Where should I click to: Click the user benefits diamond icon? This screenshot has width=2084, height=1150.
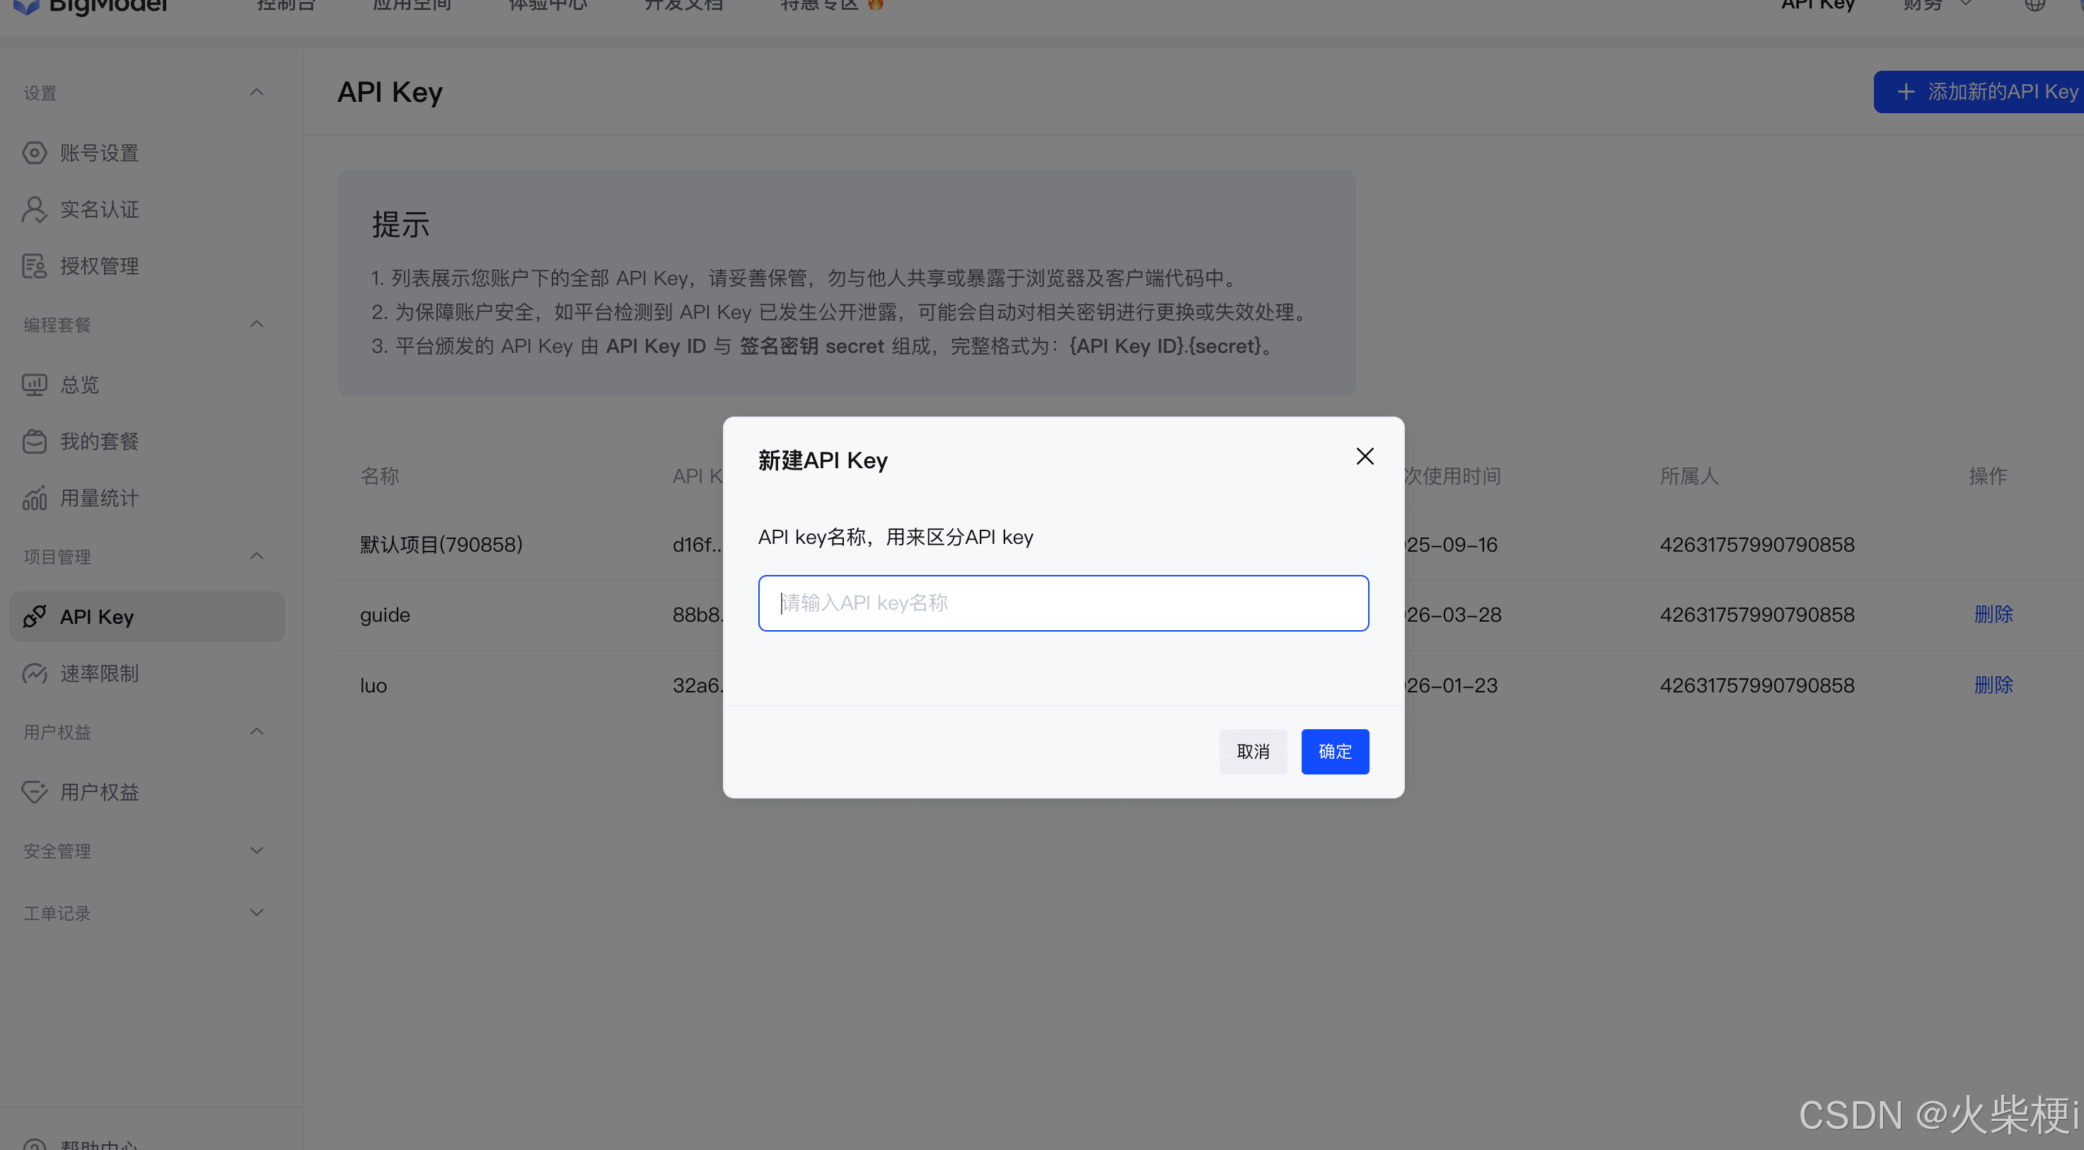click(34, 791)
